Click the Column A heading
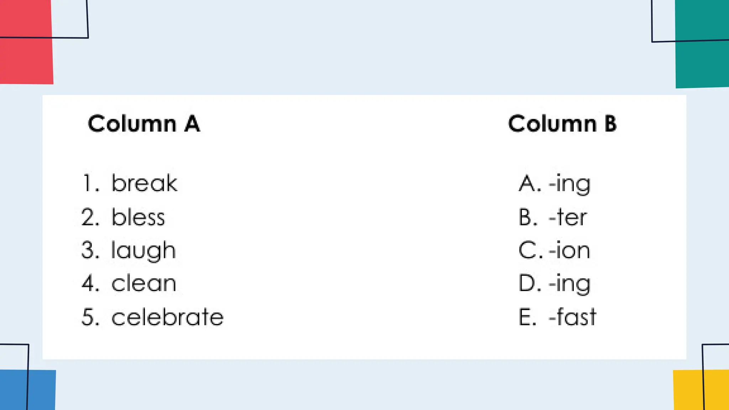This screenshot has width=729, height=410. [x=144, y=124]
